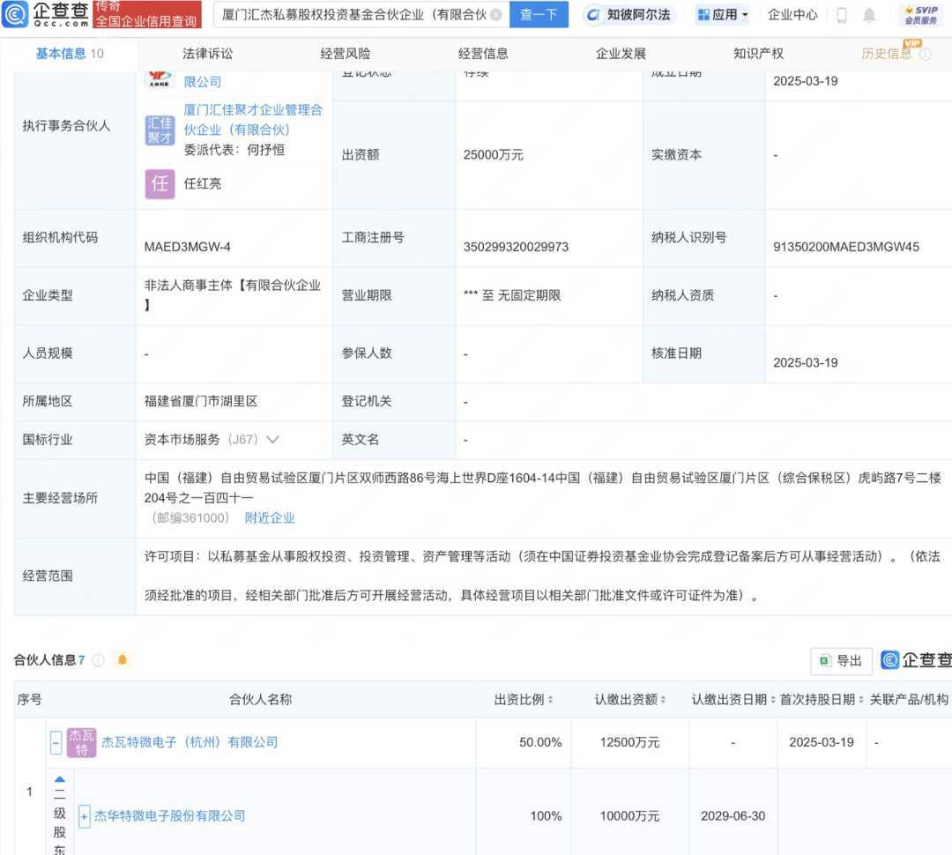Image resolution: width=952 pixels, height=855 pixels.
Task: Click the info icon beside 历史信息
Action: pyautogui.click(x=925, y=54)
